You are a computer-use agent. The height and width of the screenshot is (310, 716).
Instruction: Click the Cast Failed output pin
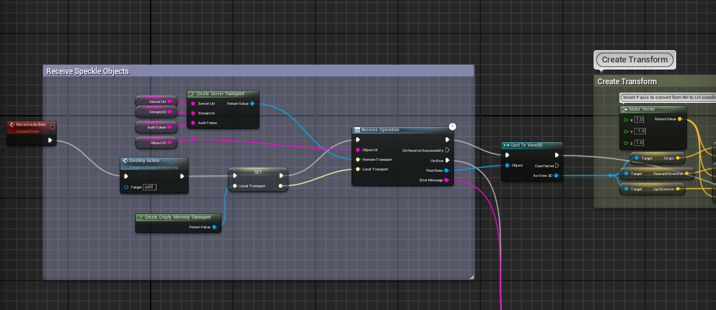point(556,165)
